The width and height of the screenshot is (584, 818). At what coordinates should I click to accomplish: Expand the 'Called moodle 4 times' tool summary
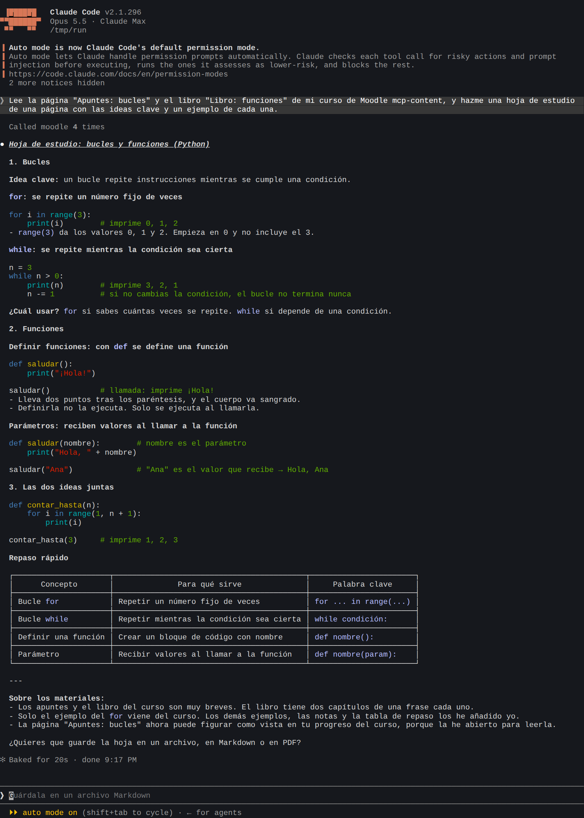[57, 127]
